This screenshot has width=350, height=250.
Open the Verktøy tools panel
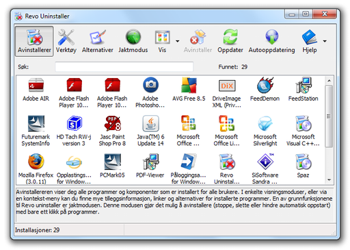coord(66,41)
